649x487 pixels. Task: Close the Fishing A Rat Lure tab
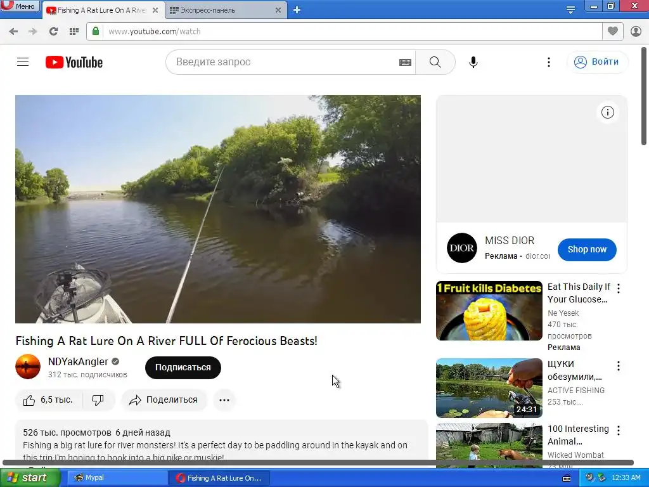155,10
